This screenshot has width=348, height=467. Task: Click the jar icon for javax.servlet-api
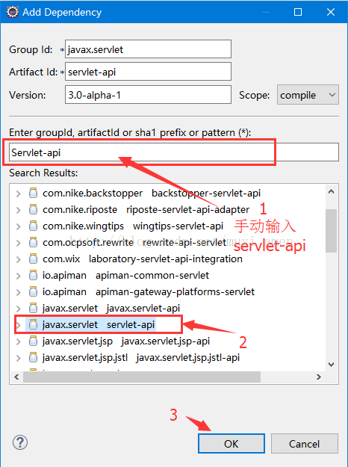(x=33, y=308)
